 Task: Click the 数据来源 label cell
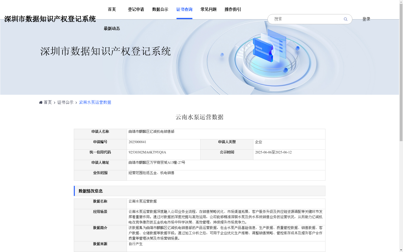coord(100,246)
